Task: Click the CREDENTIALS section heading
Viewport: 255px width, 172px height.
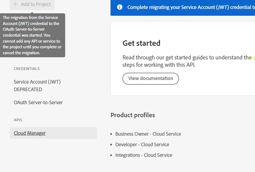Action: click(27, 69)
